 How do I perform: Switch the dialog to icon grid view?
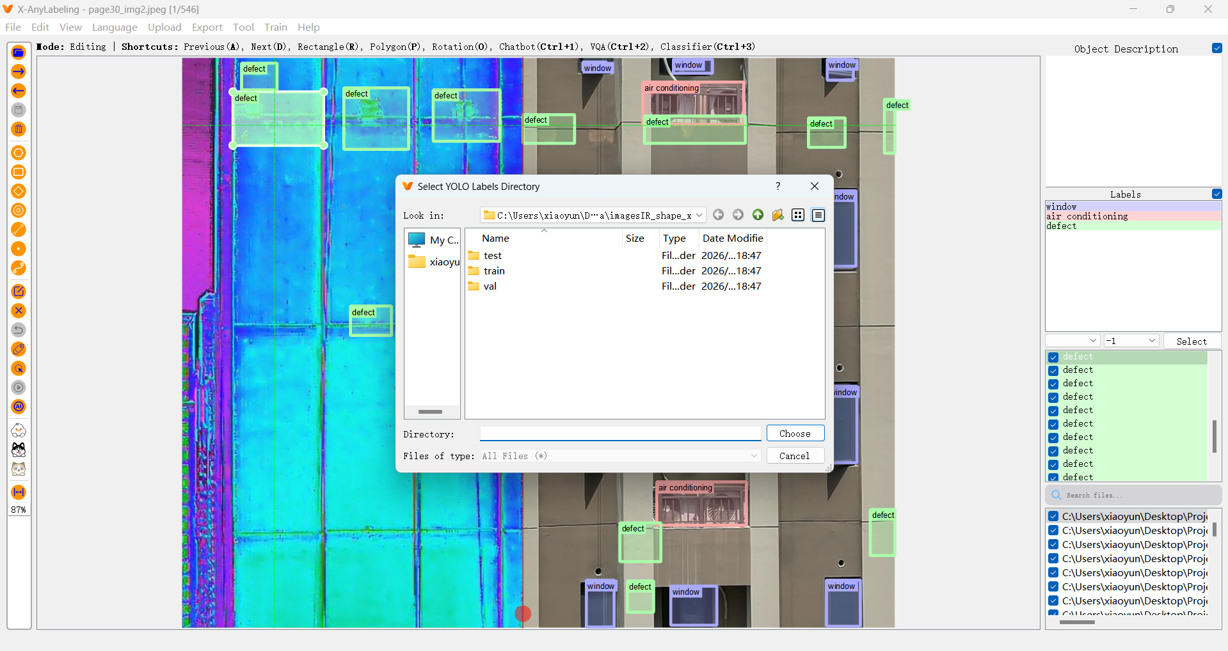click(797, 215)
